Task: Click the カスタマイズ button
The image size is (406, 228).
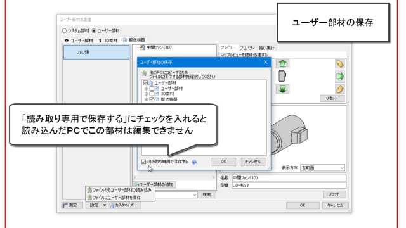Action: click(x=125, y=205)
